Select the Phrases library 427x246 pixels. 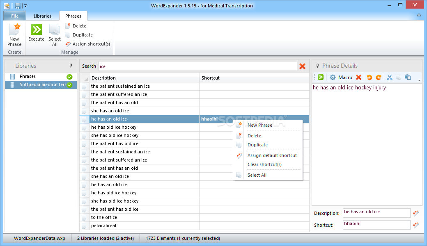(41, 76)
